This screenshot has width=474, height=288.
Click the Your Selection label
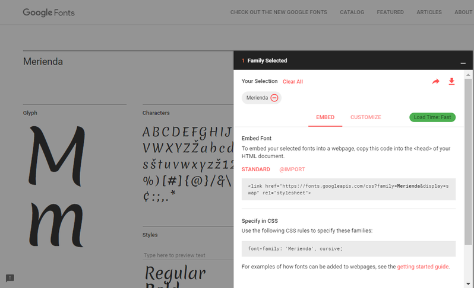[260, 81]
